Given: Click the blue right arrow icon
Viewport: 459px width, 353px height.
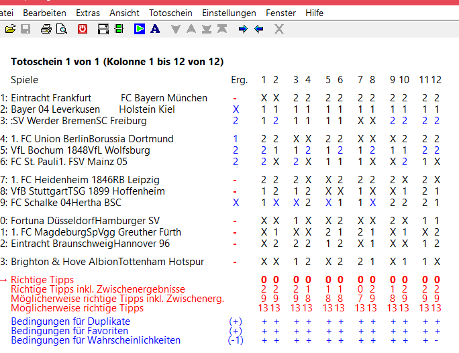Looking at the screenshot, I should [x=243, y=29].
